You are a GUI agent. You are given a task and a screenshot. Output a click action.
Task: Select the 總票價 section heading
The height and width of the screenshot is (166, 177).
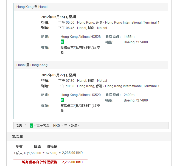click(x=18, y=137)
